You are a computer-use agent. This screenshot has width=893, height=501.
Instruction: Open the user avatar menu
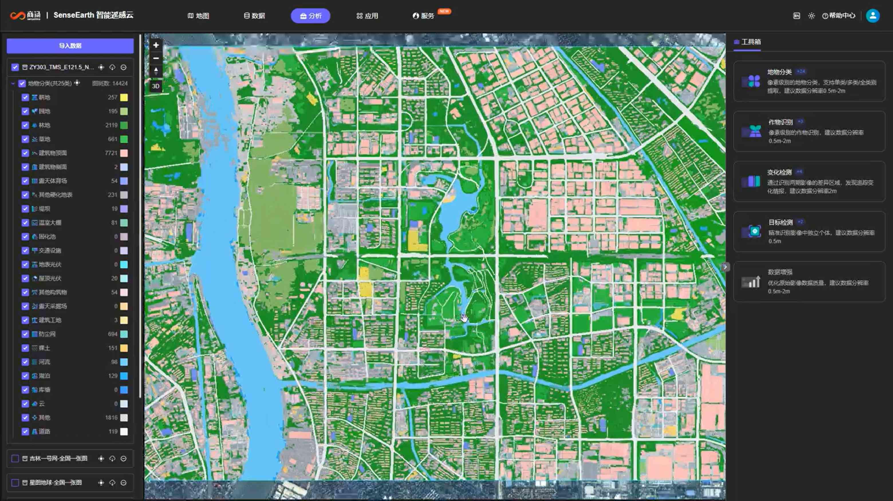[873, 15]
